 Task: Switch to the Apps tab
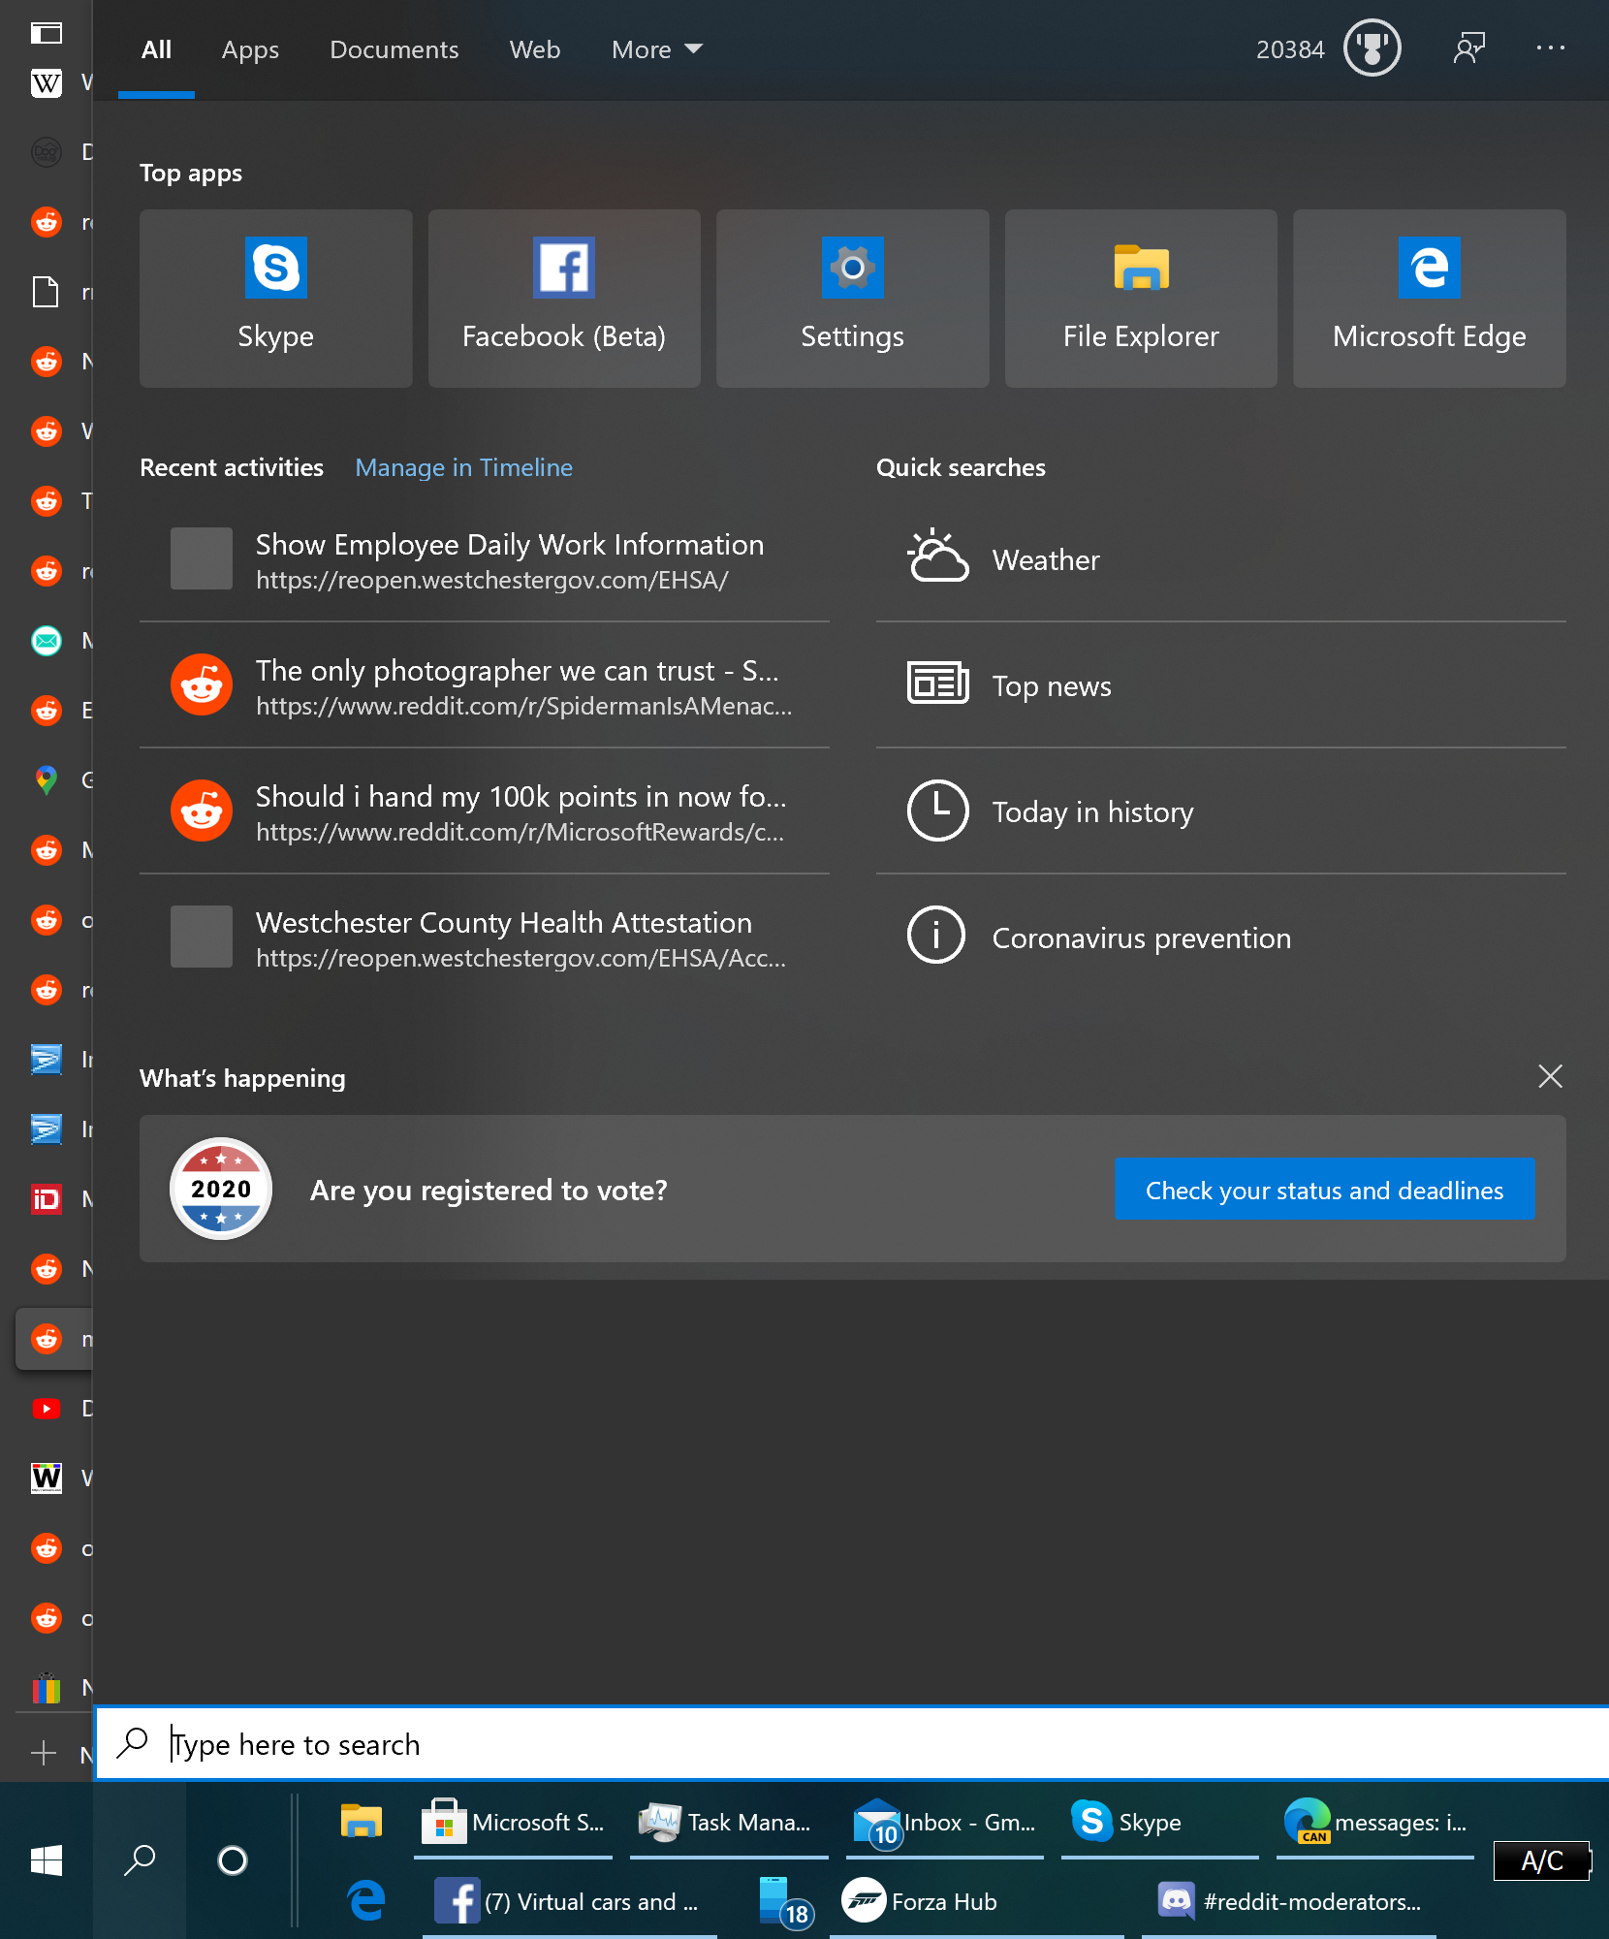coord(250,49)
